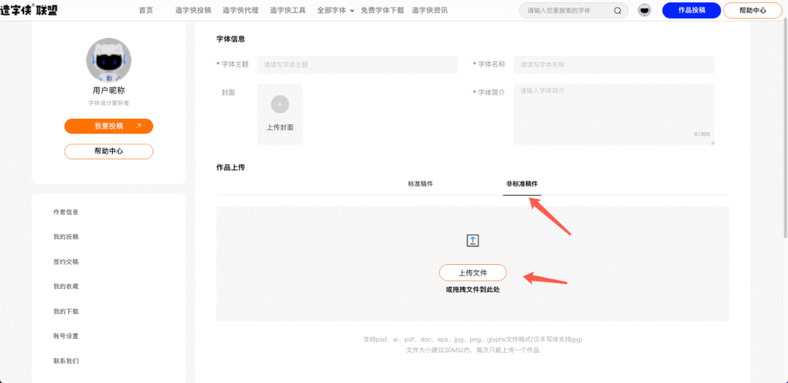Go to 账号设置 in sidebar
Image resolution: width=788 pixels, height=383 pixels.
coord(66,336)
